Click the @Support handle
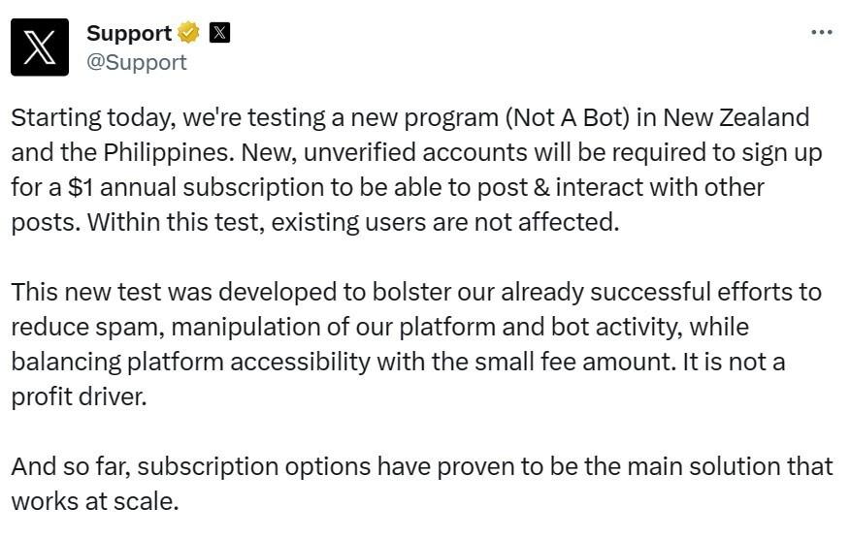This screenshot has height=539, width=851. pos(137,62)
